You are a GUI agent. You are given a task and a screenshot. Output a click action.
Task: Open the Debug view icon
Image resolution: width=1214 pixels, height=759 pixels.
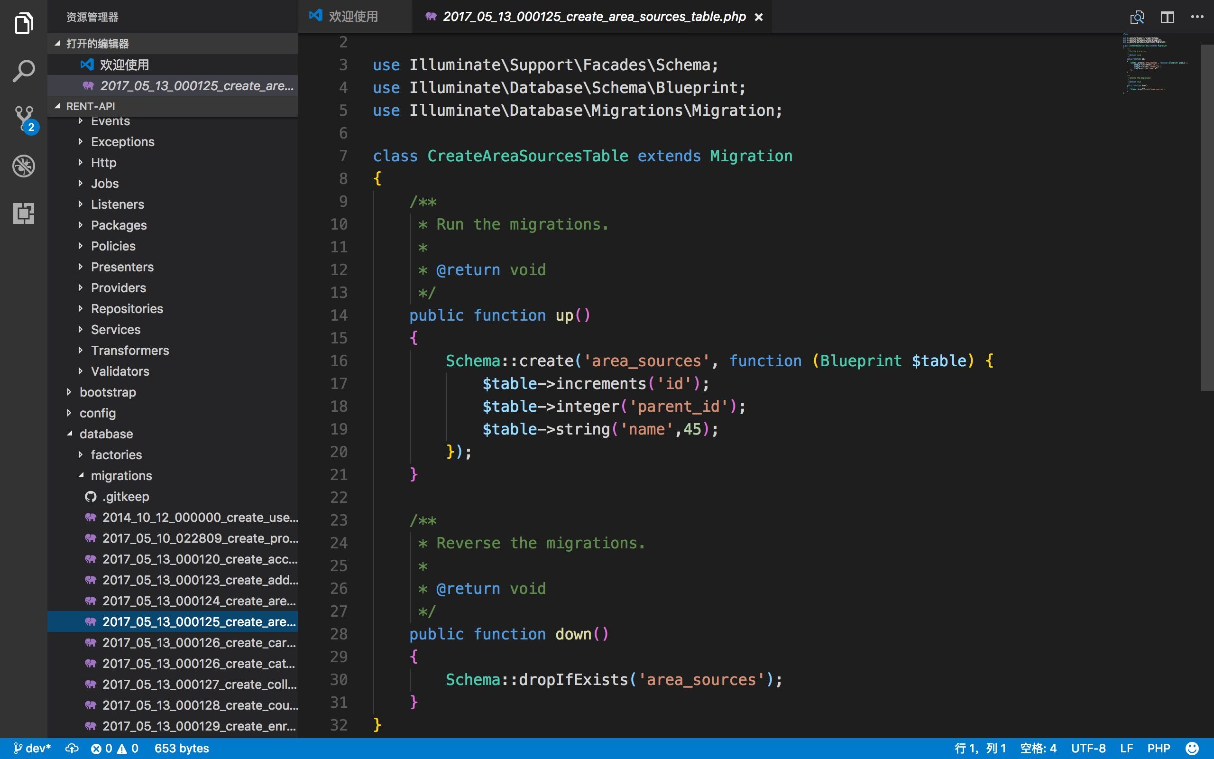point(24,166)
